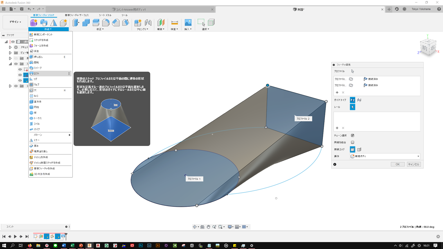Click the timeline settings gear icon
Screen dimensions: 443x249
(438, 237)
